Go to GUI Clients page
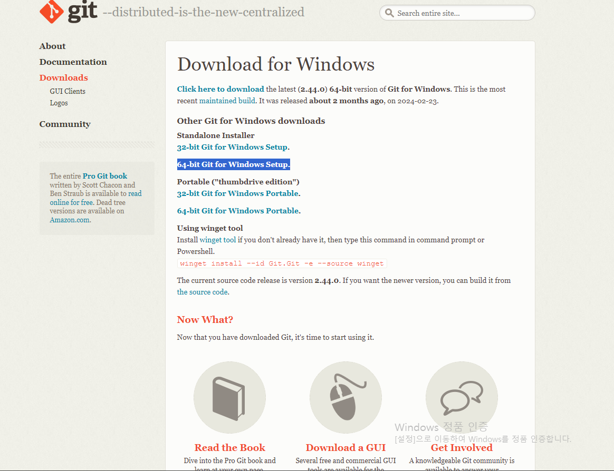The height and width of the screenshot is (471, 614). (68, 91)
